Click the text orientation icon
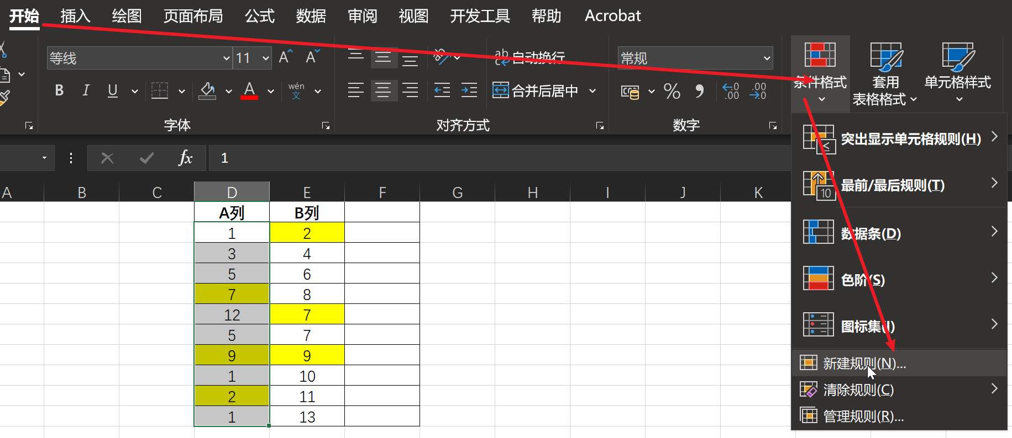This screenshot has height=438, width=1012. coord(441,56)
